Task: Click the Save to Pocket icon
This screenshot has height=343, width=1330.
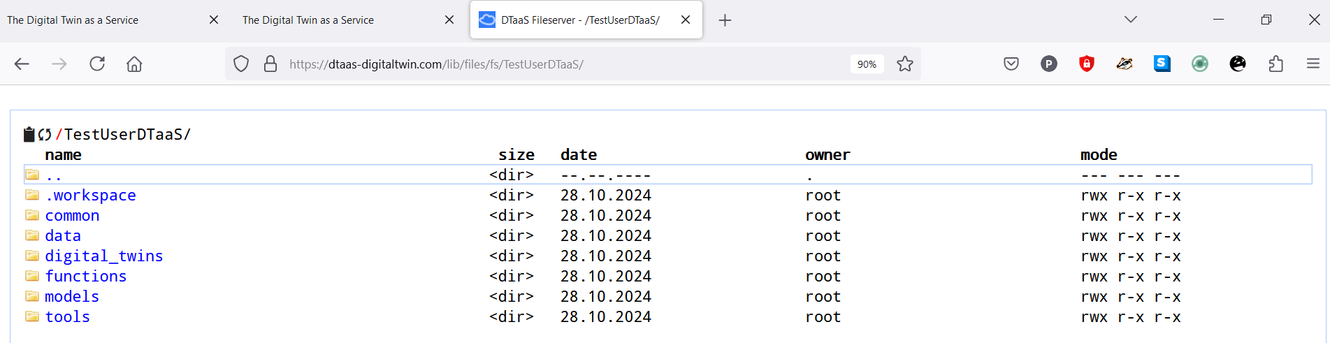Action: pos(1011,64)
